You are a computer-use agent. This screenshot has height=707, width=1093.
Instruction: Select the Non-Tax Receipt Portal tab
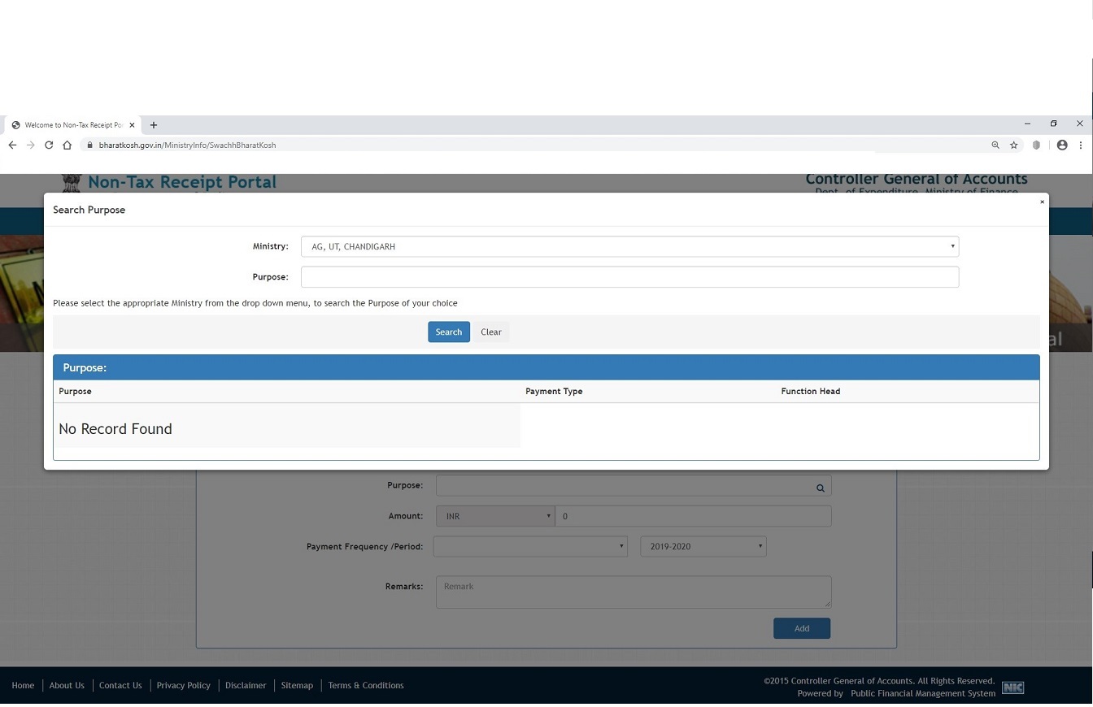pyautogui.click(x=72, y=124)
